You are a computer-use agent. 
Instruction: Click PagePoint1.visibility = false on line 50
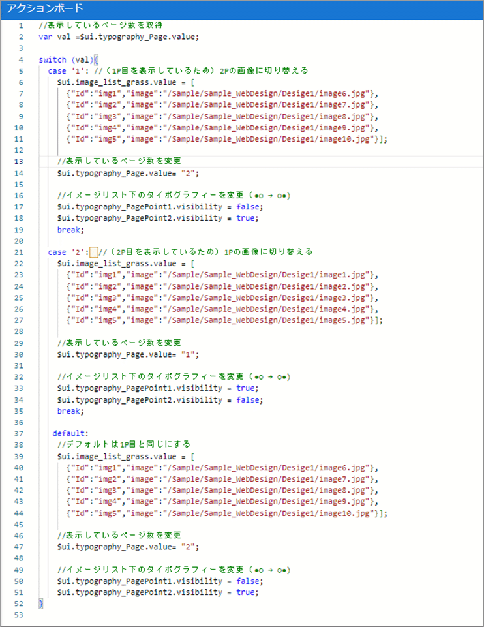(x=160, y=581)
